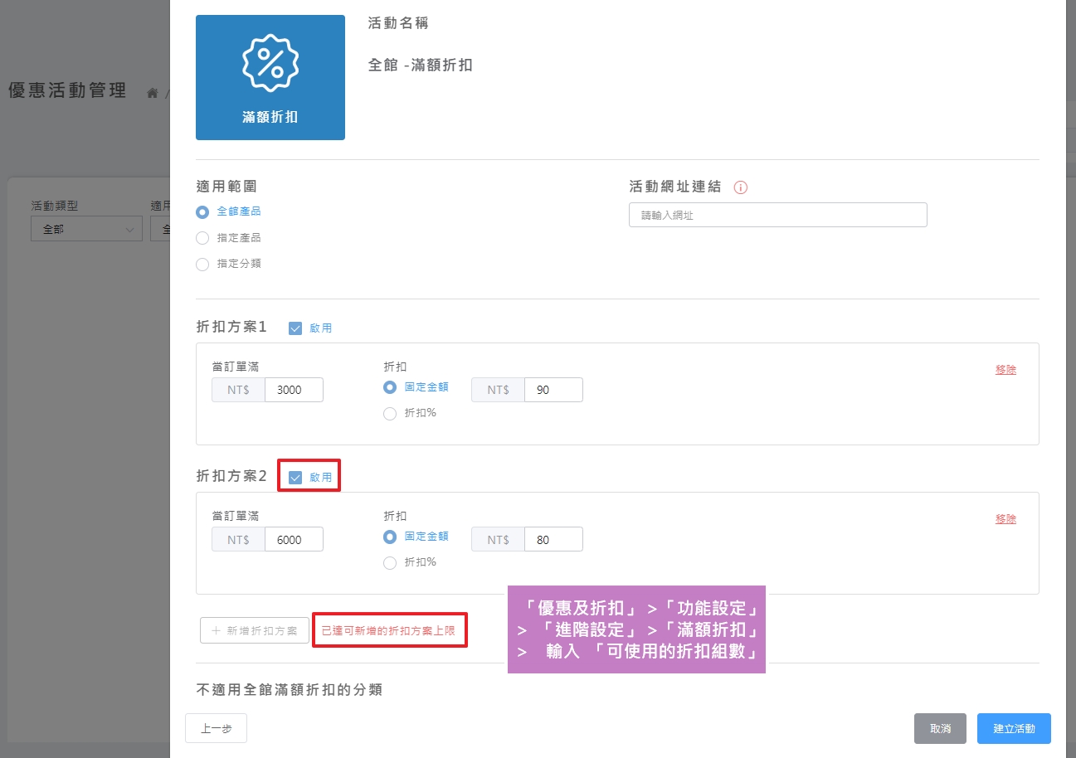Click the home icon in breadcrumb
This screenshot has height=758, width=1076.
pos(153,93)
